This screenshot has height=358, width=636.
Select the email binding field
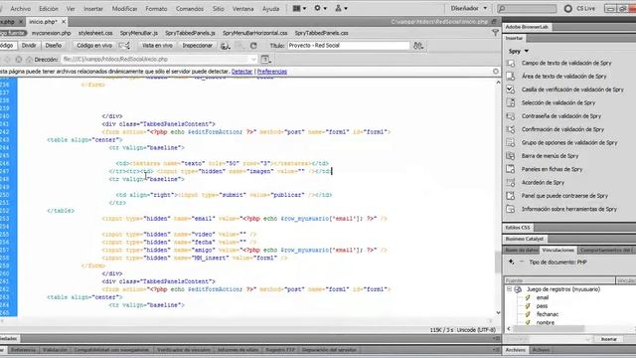(543, 297)
